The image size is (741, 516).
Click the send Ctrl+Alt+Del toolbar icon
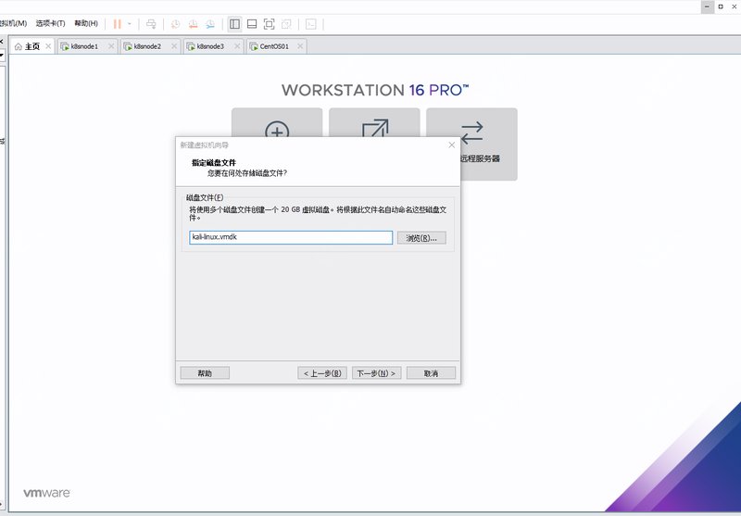coord(151,23)
